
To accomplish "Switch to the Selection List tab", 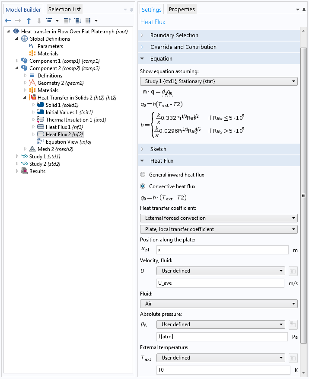I will click(x=64, y=9).
